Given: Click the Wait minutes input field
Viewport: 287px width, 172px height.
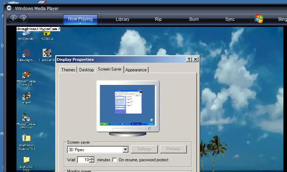Looking at the screenshot, I should [x=84, y=160].
